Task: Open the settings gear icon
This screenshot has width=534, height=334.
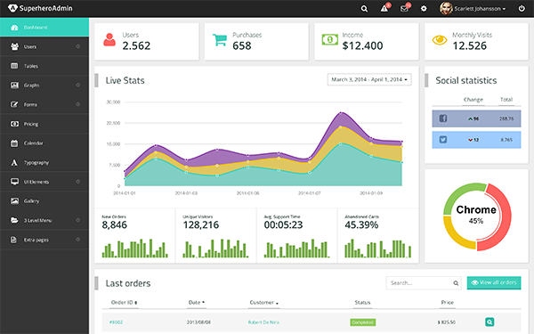Action: (x=424, y=9)
